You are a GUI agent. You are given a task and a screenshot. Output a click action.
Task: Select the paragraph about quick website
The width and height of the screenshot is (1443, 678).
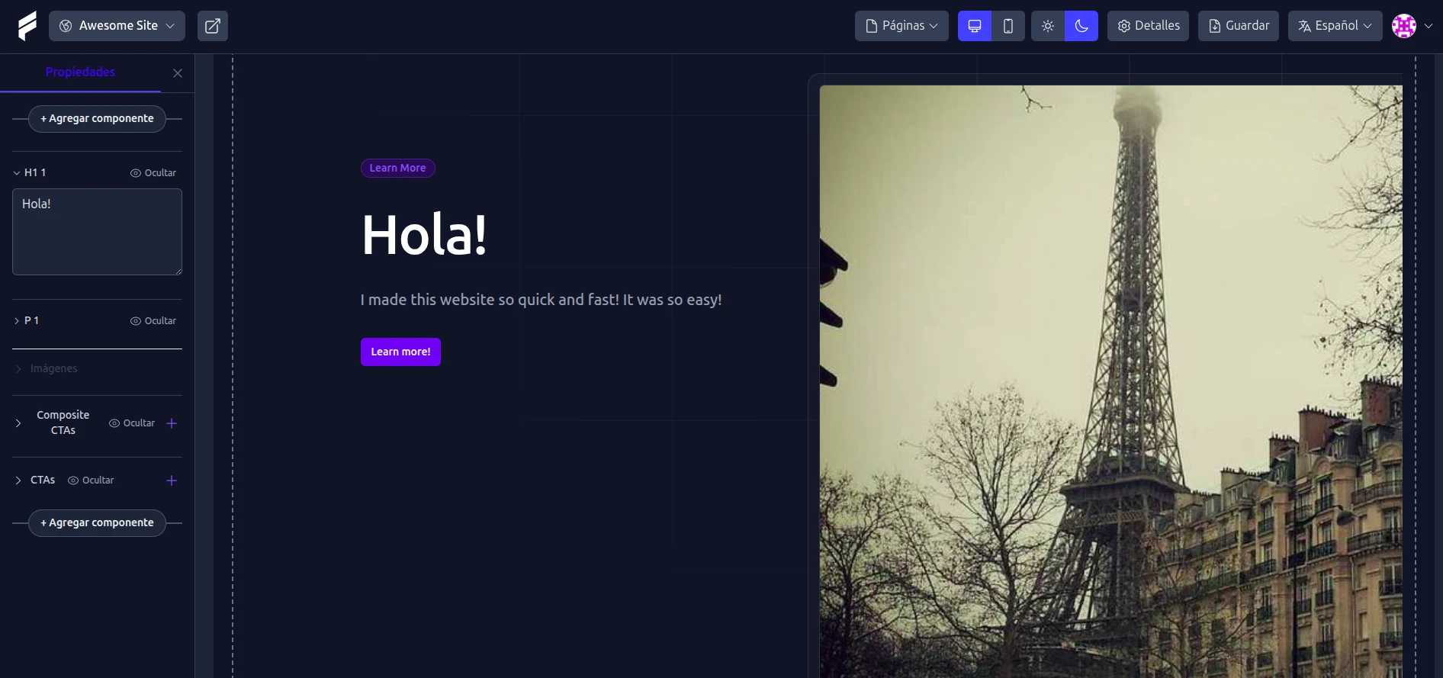[x=541, y=300]
